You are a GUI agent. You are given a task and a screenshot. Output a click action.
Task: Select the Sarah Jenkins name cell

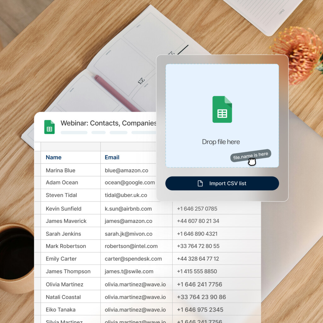63,234
